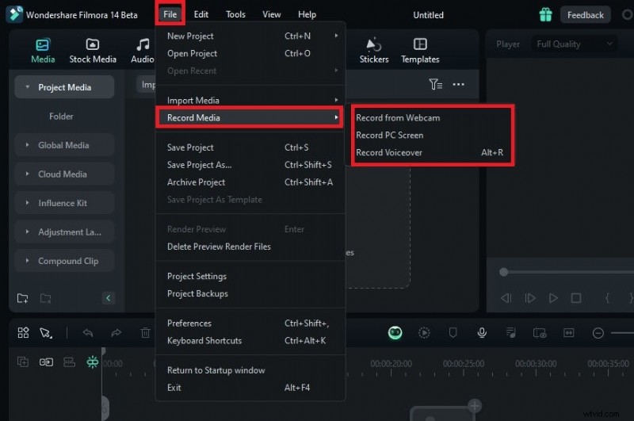
Task: Expand Global Media
Action: [28, 145]
